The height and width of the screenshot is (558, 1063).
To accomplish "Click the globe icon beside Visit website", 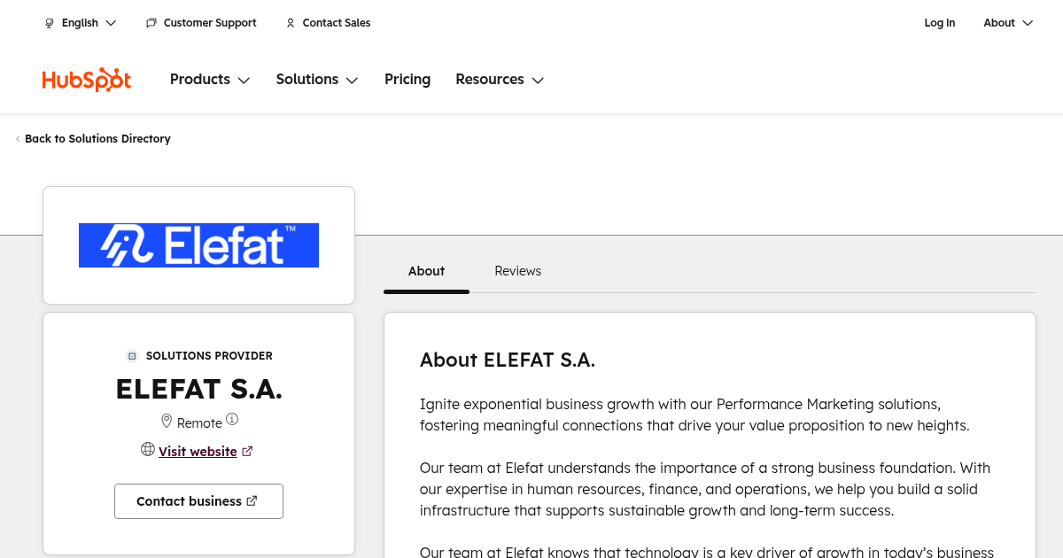I will (148, 450).
